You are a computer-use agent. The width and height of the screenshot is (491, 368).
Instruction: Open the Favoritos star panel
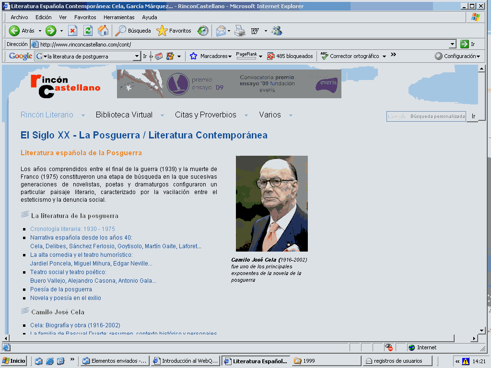174,31
